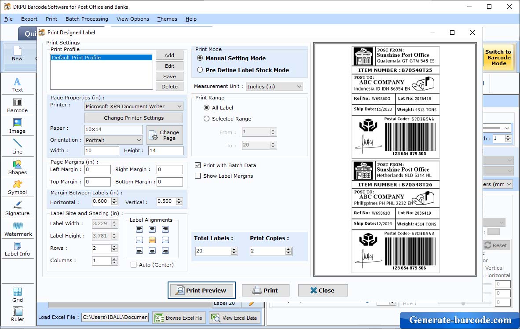Click Change Page button with gear icon
Screen dimensions: 520x329
point(165,135)
